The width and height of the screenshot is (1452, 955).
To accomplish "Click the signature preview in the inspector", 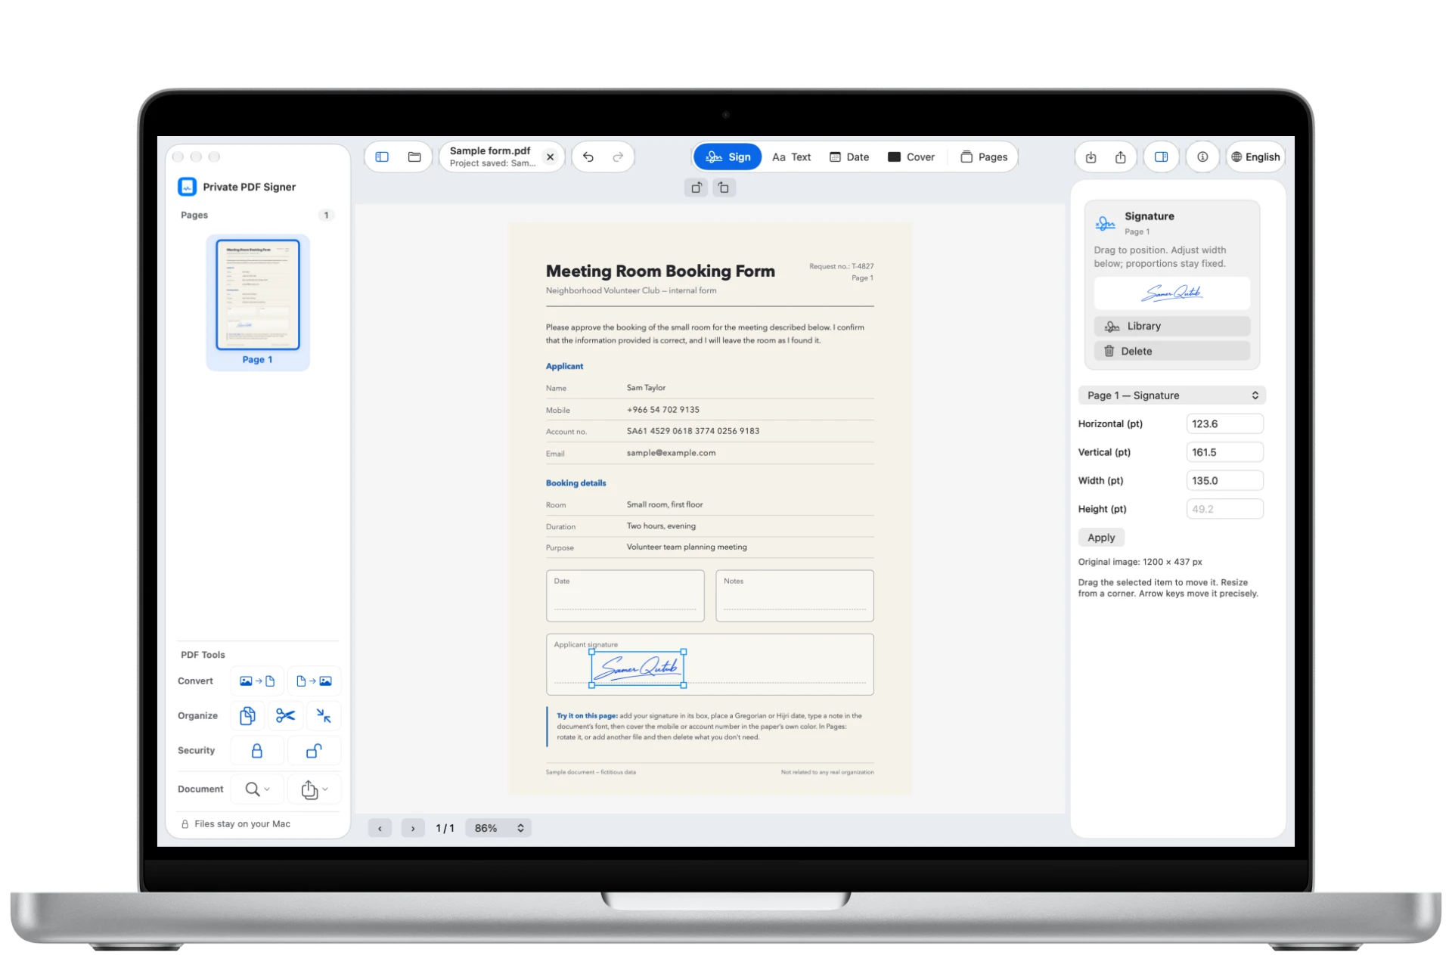I will [1171, 293].
